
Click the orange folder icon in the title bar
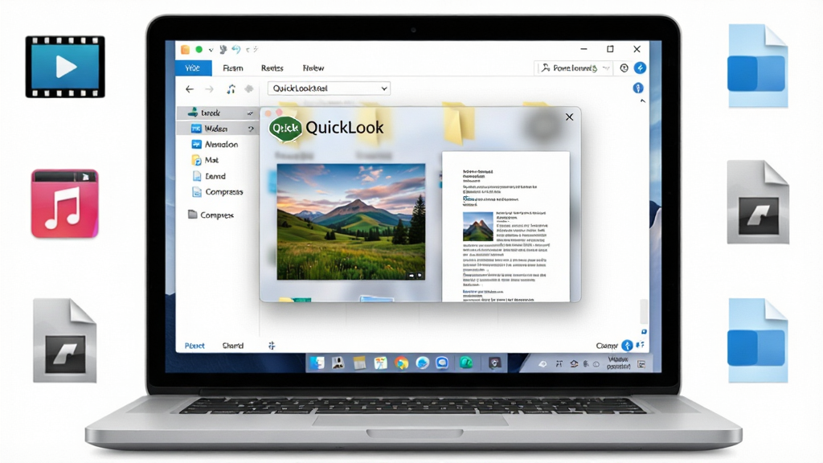click(185, 49)
